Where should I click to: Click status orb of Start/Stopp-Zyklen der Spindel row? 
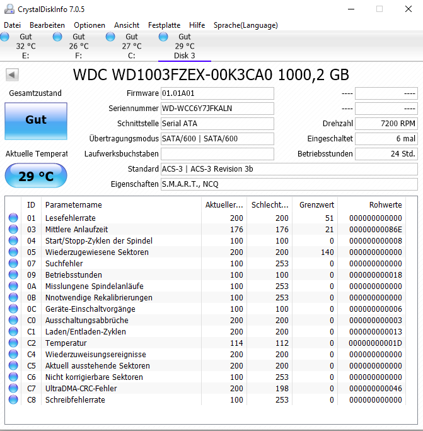(x=13, y=240)
